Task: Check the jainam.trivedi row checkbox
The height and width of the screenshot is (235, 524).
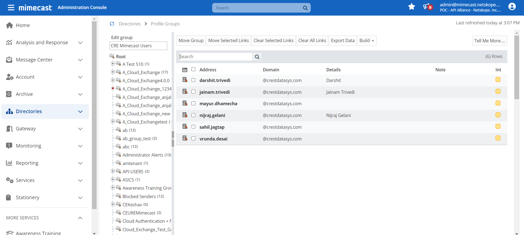Action: (x=193, y=92)
